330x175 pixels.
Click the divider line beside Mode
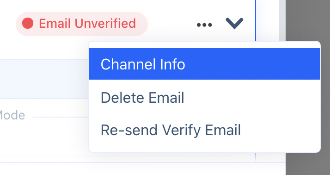(60, 117)
